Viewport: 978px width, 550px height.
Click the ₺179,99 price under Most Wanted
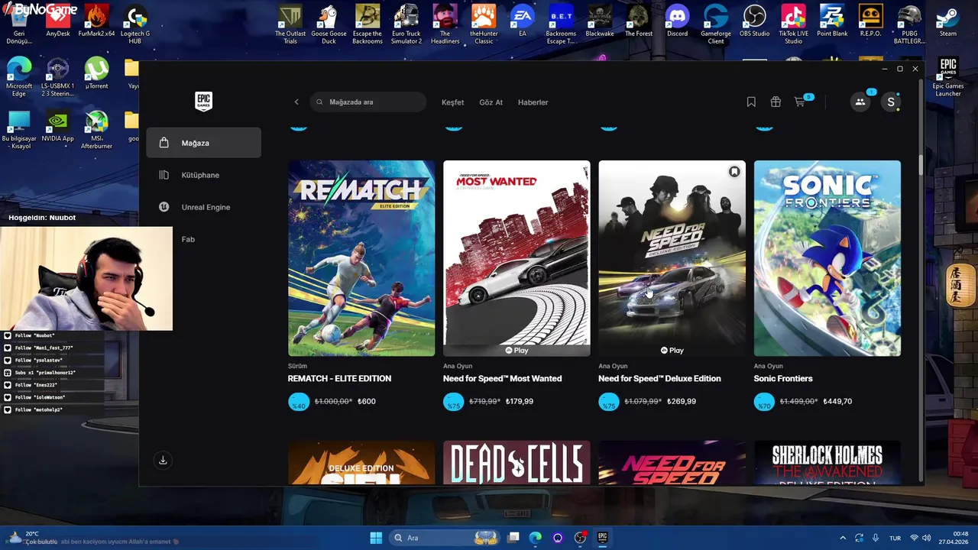pyautogui.click(x=521, y=402)
